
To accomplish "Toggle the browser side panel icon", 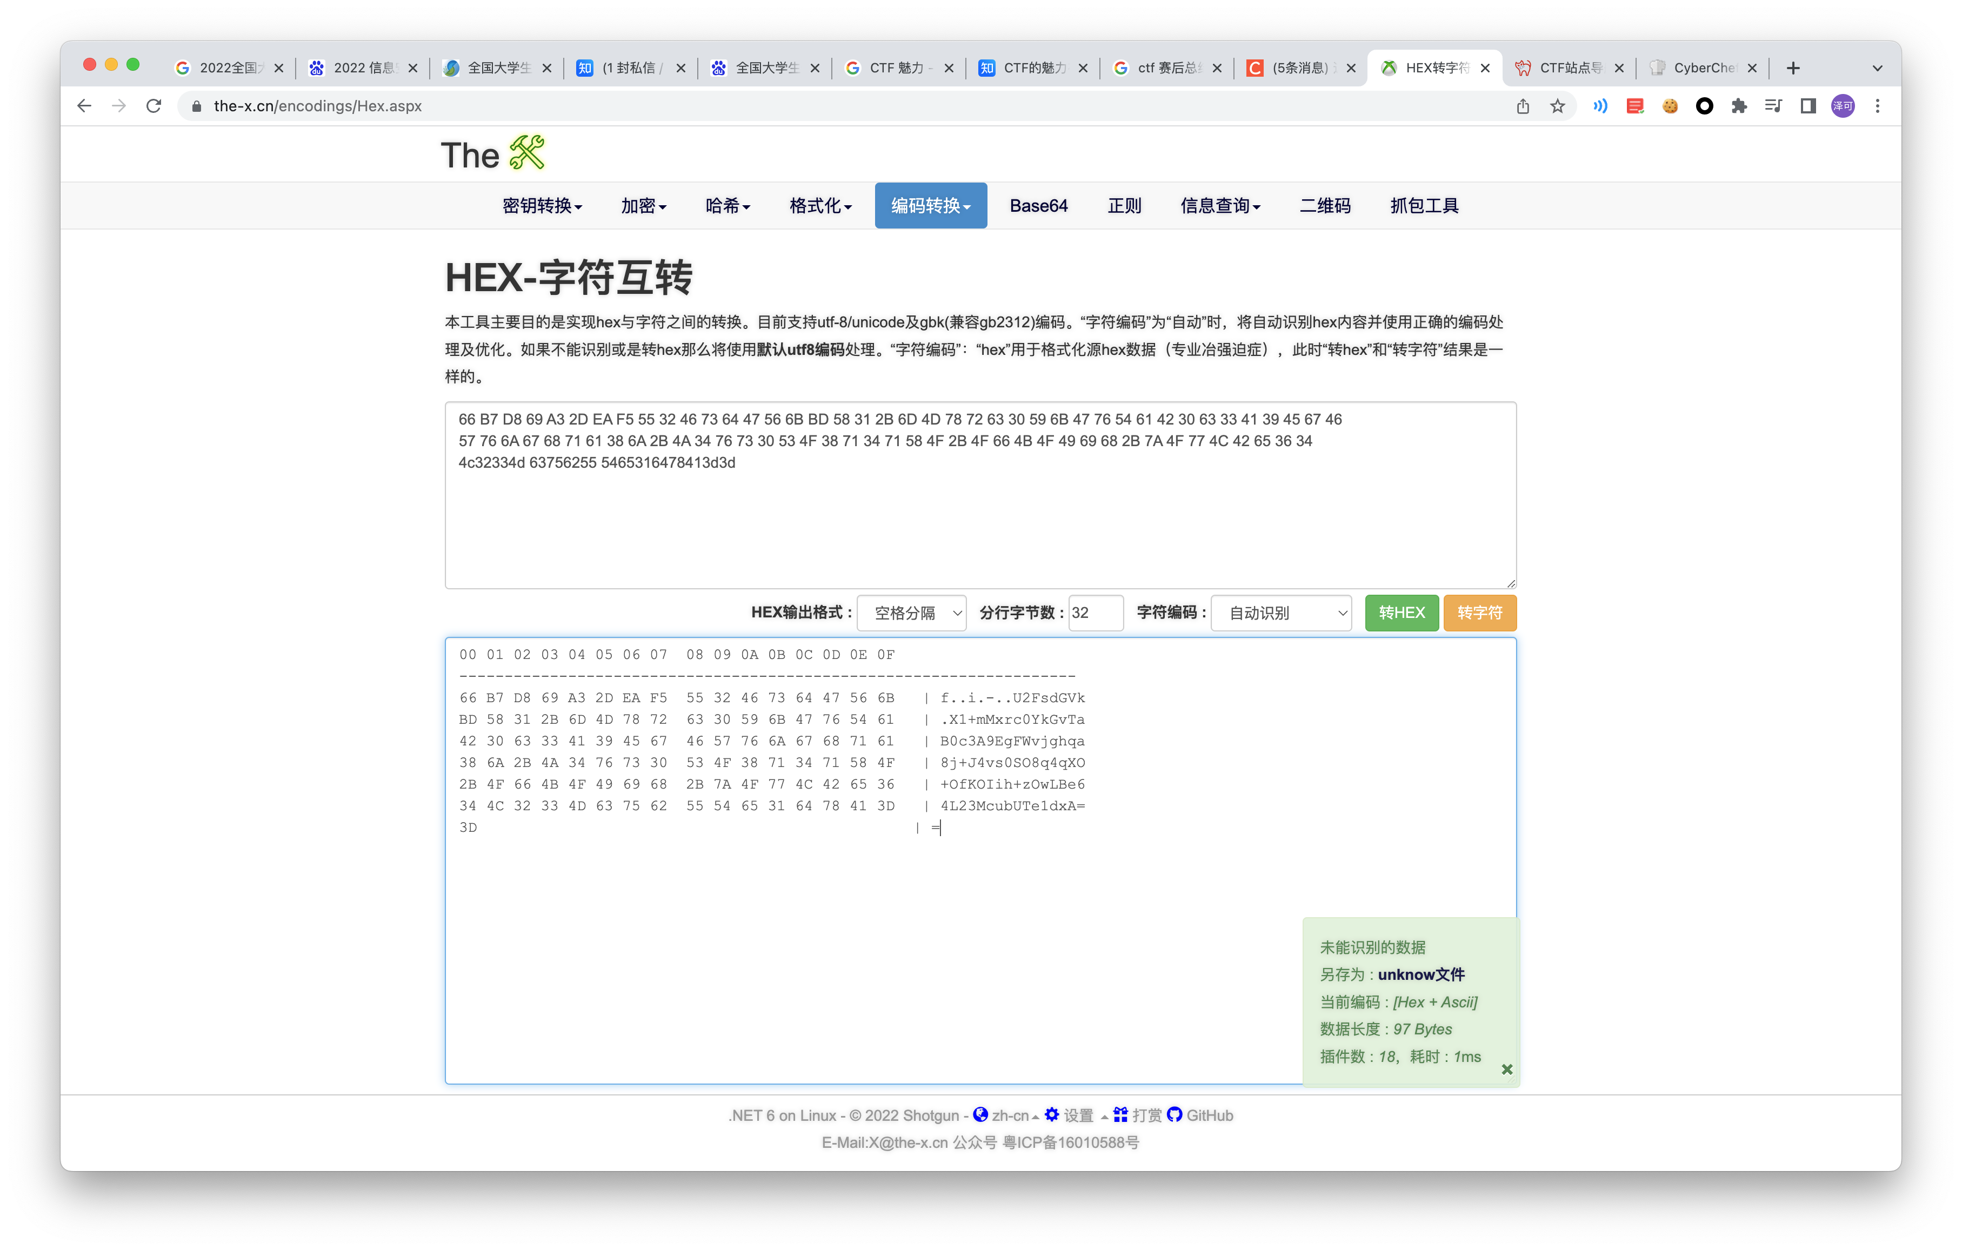I will [x=1808, y=106].
